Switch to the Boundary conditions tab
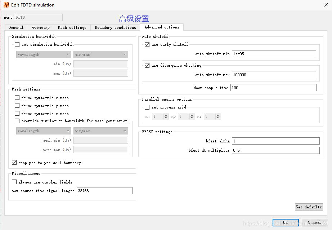The width and height of the screenshot is (332, 230). pyautogui.click(x=115, y=27)
